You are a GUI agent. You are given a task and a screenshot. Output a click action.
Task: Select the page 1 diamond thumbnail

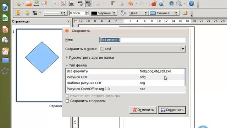[x=42, y=57]
